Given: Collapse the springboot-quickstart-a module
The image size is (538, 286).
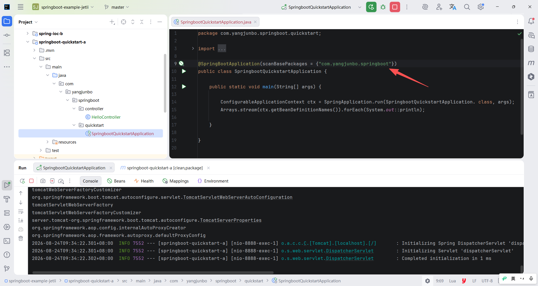Looking at the screenshot, I should (27, 42).
